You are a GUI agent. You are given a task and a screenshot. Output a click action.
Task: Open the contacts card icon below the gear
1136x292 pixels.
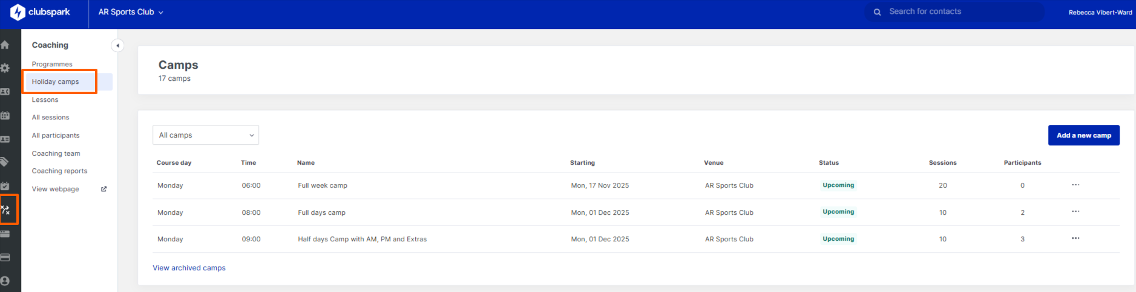point(5,92)
